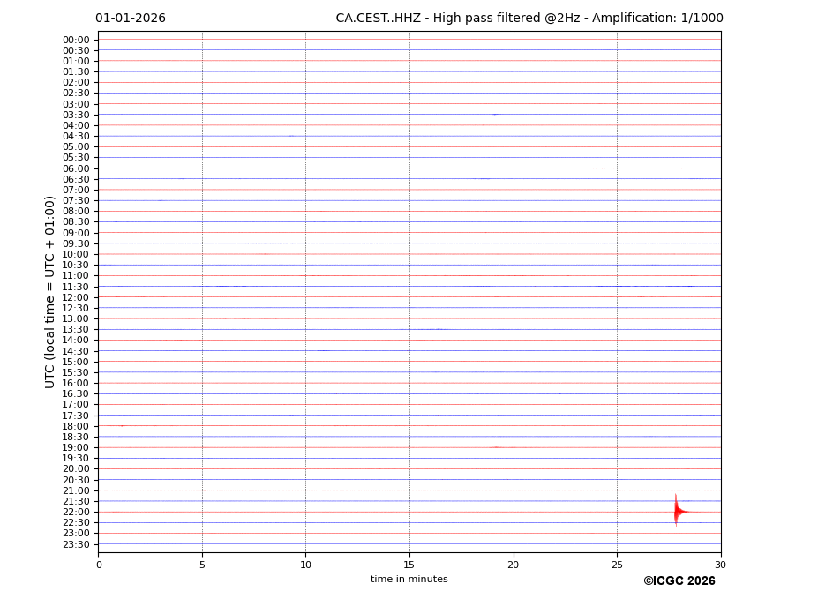Screen dimensions: 818x614
Task: Select the 03:30 time row label
Action: [76, 115]
